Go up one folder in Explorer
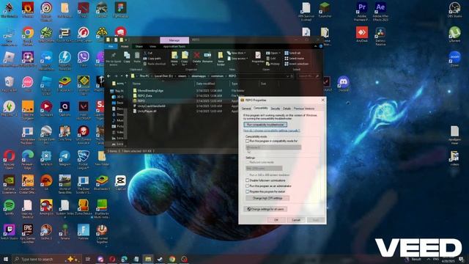Image resolution: width=469 pixels, height=264 pixels. [127, 76]
